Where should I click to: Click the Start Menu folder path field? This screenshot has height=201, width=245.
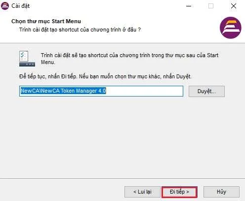[x=101, y=91]
